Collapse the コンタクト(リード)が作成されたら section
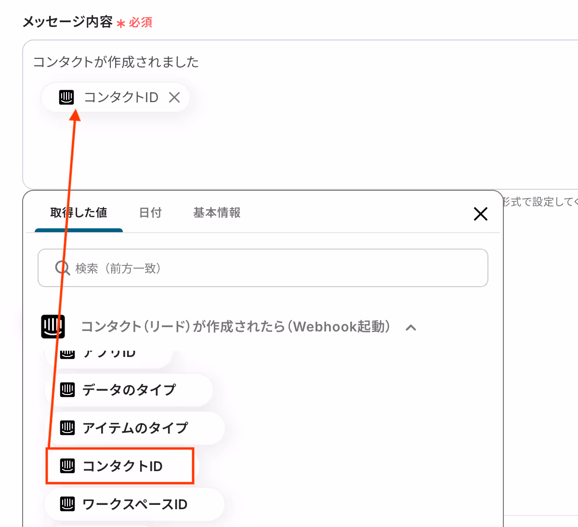The image size is (578, 527). click(411, 328)
